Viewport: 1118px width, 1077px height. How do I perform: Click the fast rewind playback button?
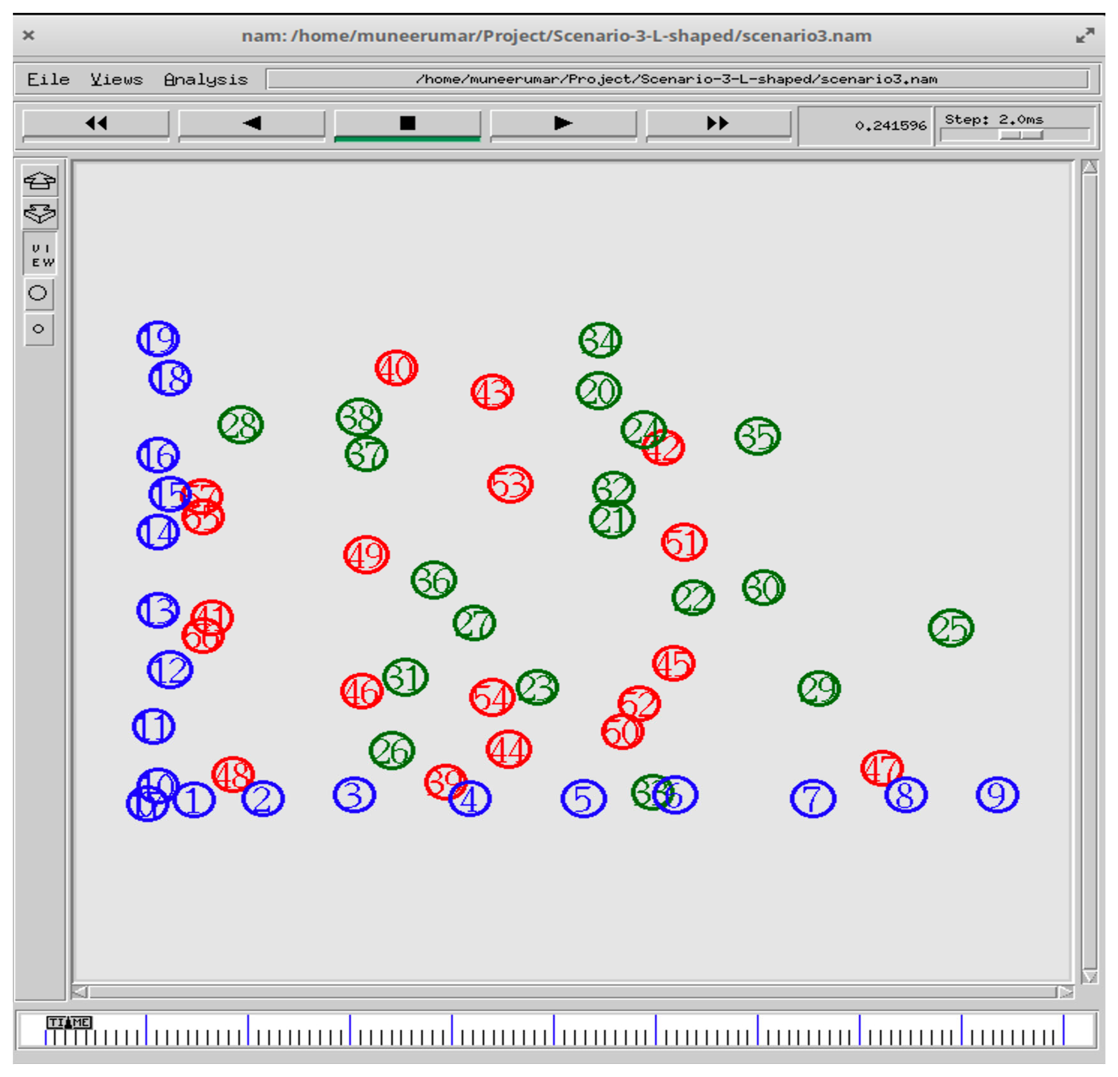[x=95, y=123]
